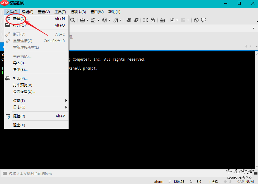
Task: Click the chat bubble icon on the toolbar
Action: (x=203, y=20)
